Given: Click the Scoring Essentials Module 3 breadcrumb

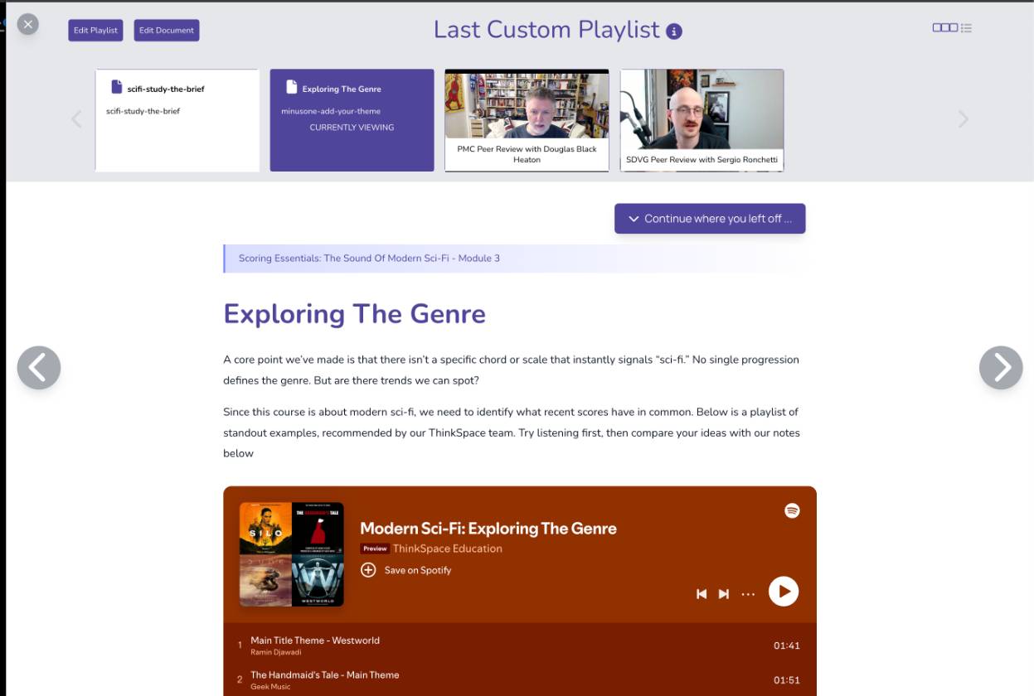Looking at the screenshot, I should (x=369, y=259).
